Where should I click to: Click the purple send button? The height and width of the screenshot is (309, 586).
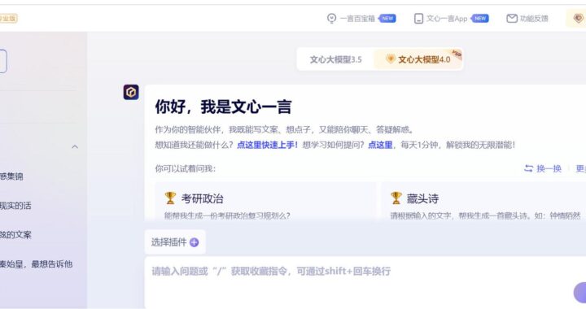[x=579, y=293]
